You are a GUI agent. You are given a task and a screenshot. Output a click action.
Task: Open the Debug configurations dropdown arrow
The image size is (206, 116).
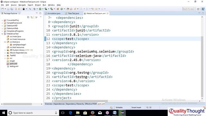point(37,9)
